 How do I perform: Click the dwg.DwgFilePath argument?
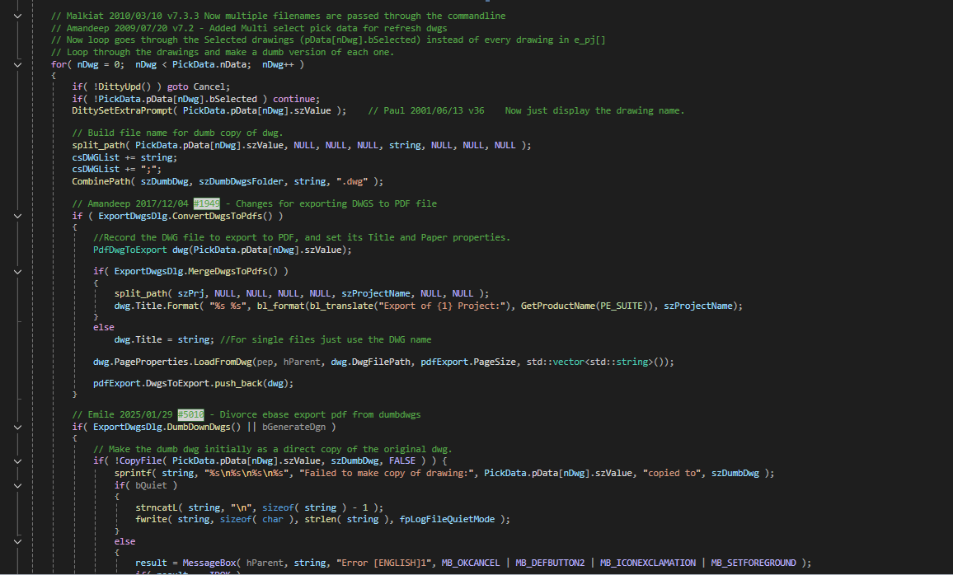click(370, 362)
